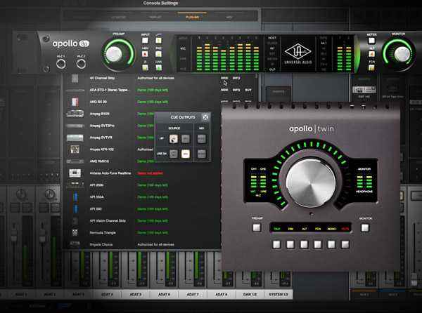
Task: Select the AMS RMX16 plug-in icon
Action: coord(75,161)
